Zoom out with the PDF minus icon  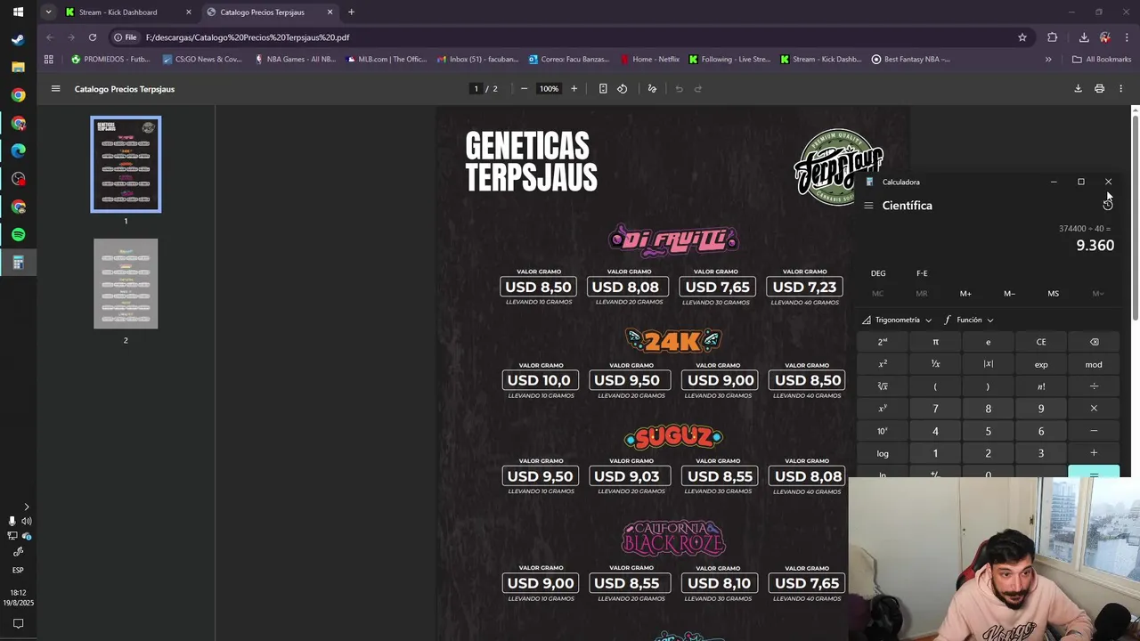pyautogui.click(x=524, y=88)
